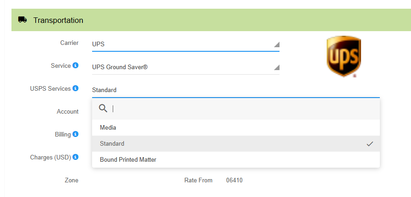The height and width of the screenshot is (197, 411).
Task: Open the Carrier dropdown showing UPS
Action: [x=186, y=44]
